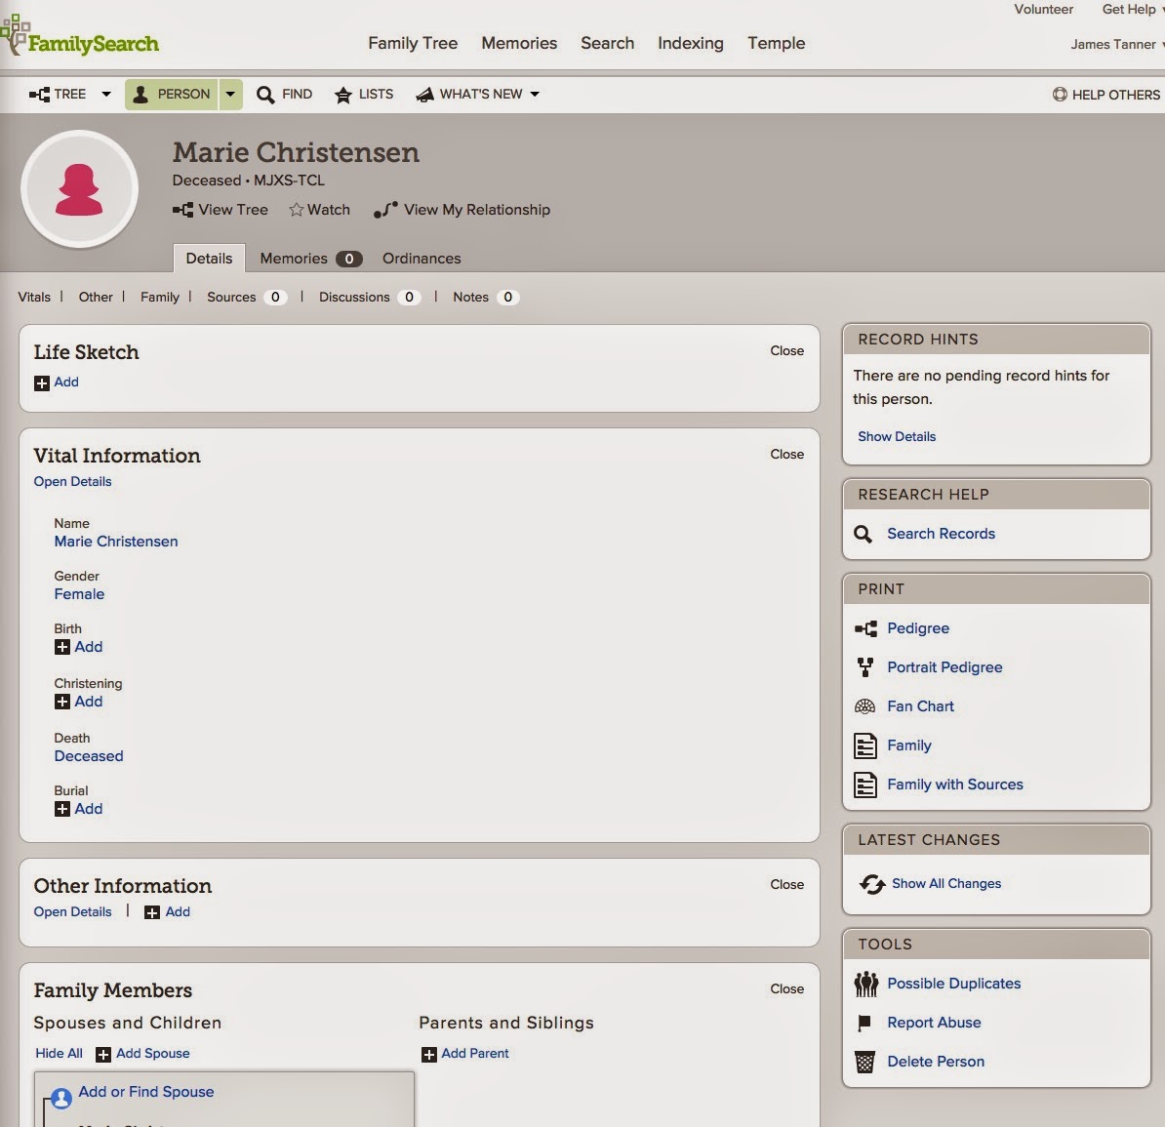The image size is (1165, 1127).
Task: Click the Show All Changes refresh icon
Action: coord(872,884)
